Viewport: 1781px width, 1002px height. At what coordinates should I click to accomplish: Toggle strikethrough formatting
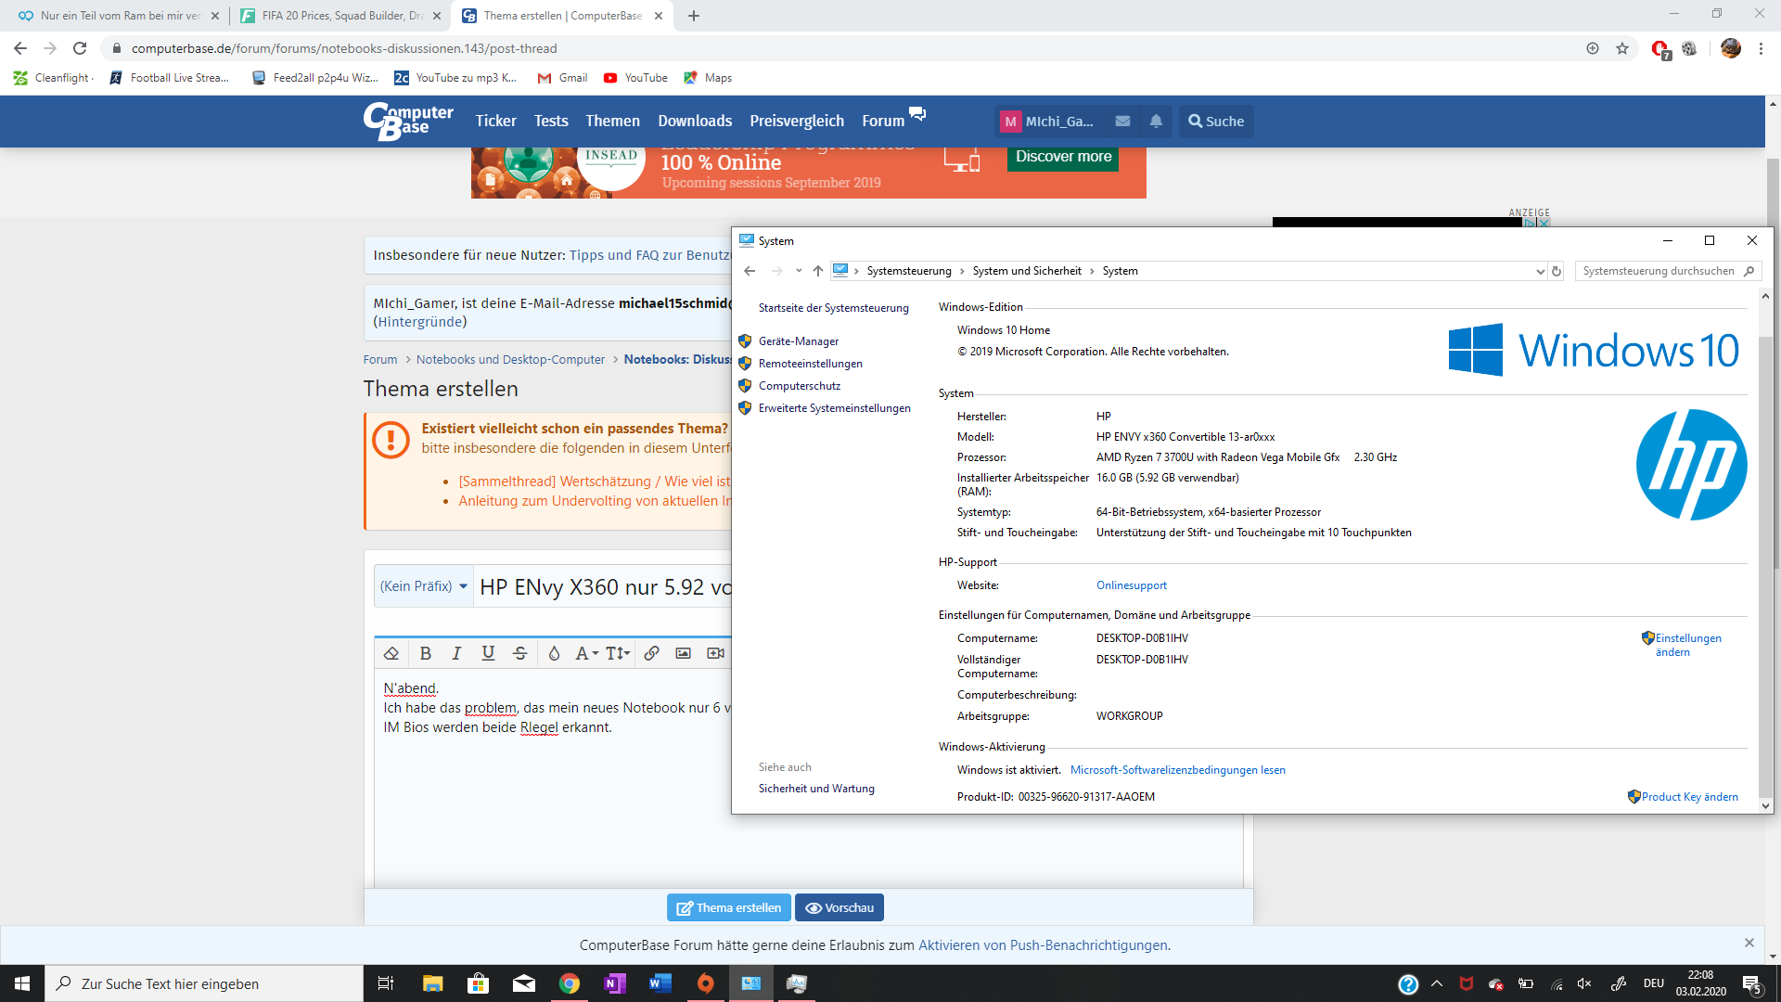[x=519, y=653]
